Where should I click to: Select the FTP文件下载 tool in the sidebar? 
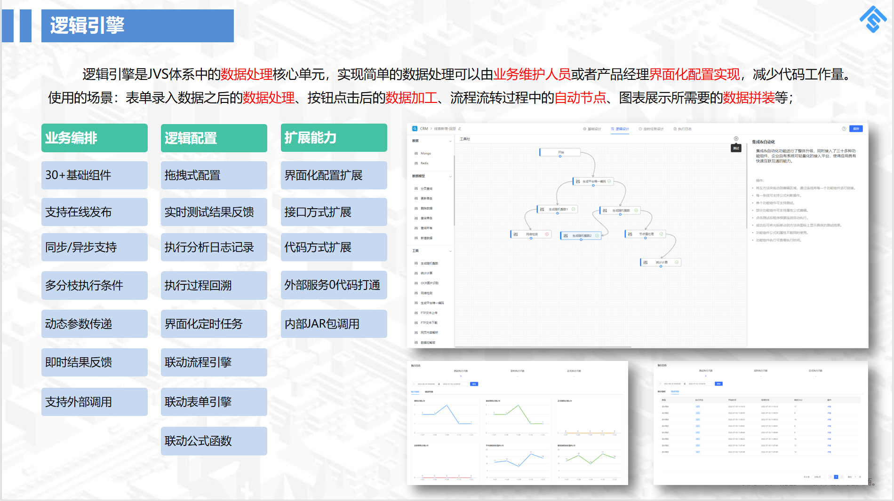click(426, 322)
